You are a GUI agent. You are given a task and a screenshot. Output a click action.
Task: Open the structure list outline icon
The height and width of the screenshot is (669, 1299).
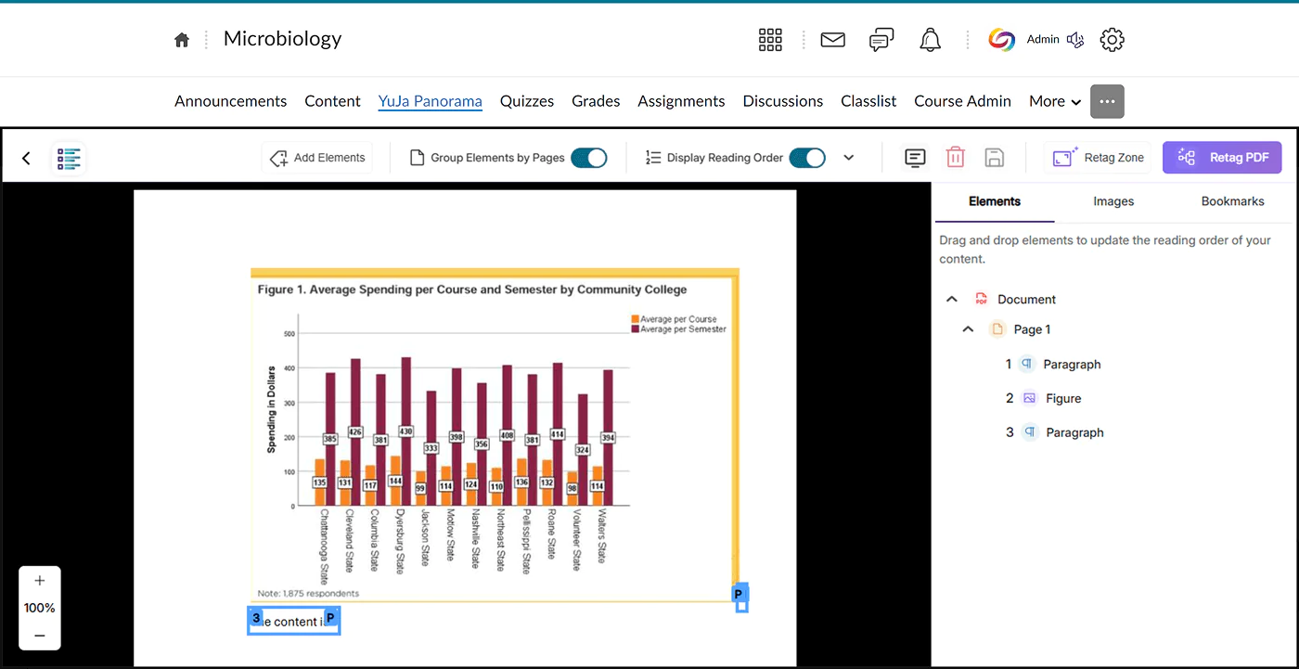tap(70, 158)
